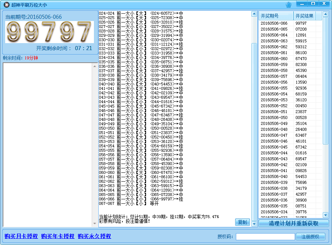Click 清理计划并重新获取 button
Screen dimensions: 332x245
(294, 224)
